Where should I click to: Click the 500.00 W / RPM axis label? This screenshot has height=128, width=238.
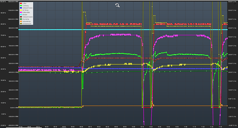[x=13, y=63]
